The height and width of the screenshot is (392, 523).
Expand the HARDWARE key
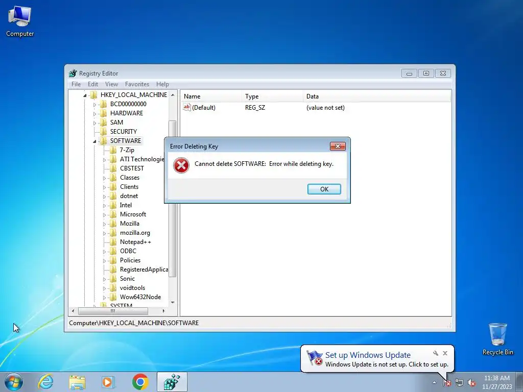[94, 114]
